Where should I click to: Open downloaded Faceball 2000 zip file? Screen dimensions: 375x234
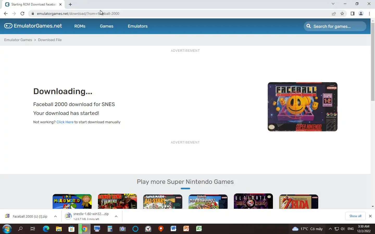pyautogui.click(x=27, y=216)
